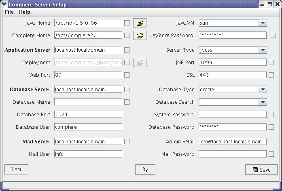Browse for the Java Home folder
This screenshot has height=191, width=282.
140,23
